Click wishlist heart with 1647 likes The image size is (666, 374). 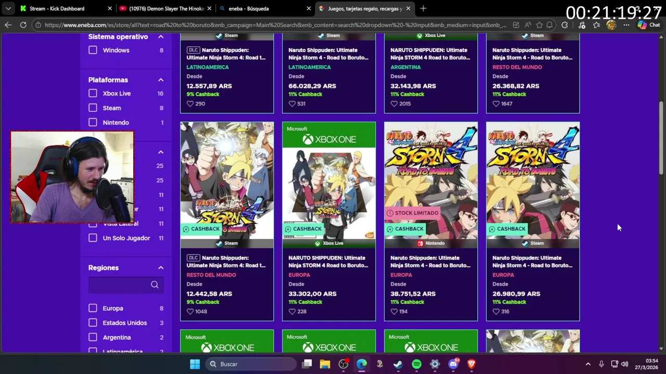click(x=496, y=103)
